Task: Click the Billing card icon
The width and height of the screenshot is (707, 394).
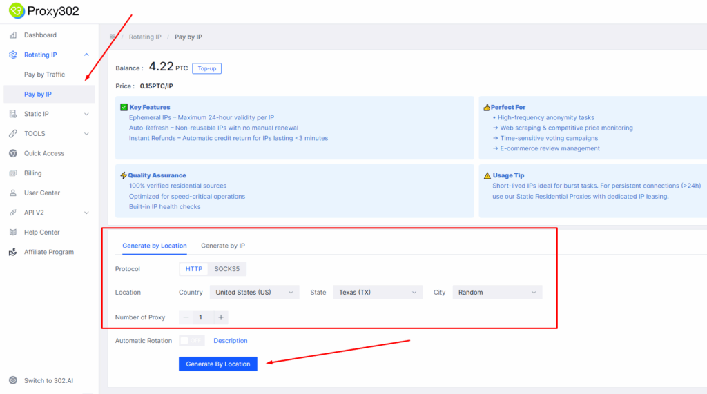Action: pyautogui.click(x=13, y=173)
